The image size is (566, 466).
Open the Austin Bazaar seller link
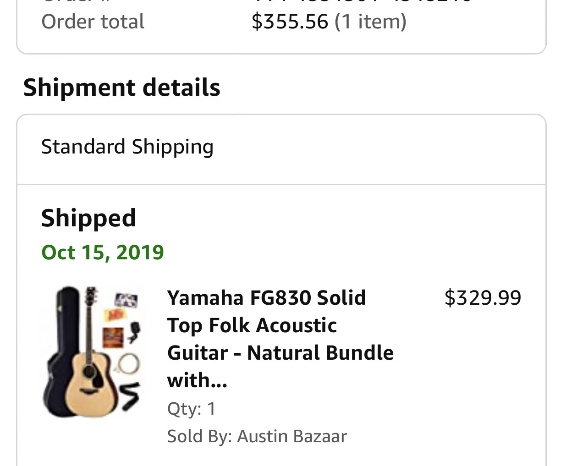292,436
